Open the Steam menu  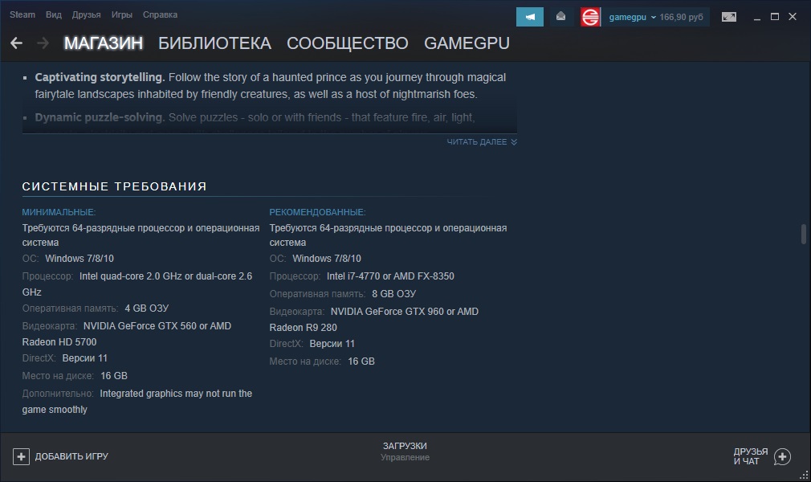pos(22,14)
